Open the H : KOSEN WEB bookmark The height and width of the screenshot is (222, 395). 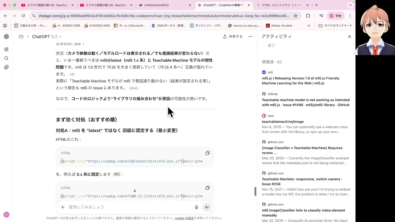[66, 26]
